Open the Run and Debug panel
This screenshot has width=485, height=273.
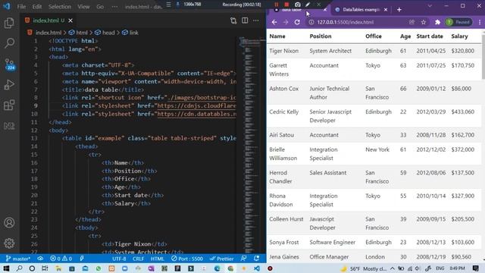click(x=9, y=84)
